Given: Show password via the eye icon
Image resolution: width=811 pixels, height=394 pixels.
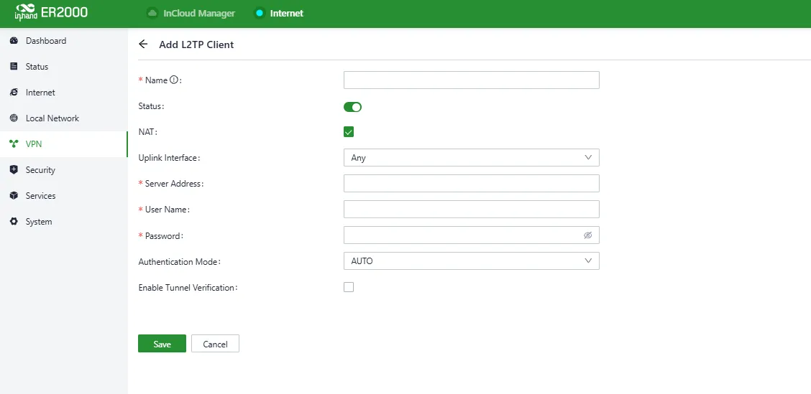Looking at the screenshot, I should 587,235.
